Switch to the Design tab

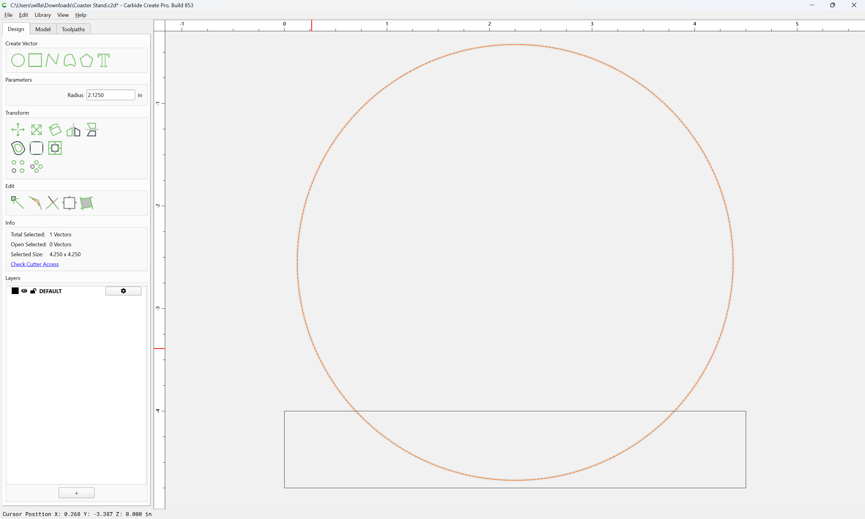click(16, 29)
